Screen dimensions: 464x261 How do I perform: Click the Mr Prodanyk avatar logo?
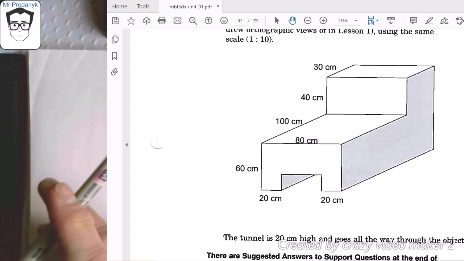point(21,25)
